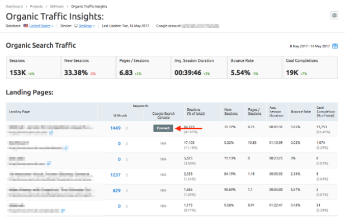Screen dimensions: 345x218
Task: Click the United States flag icon
Action: 26,26
